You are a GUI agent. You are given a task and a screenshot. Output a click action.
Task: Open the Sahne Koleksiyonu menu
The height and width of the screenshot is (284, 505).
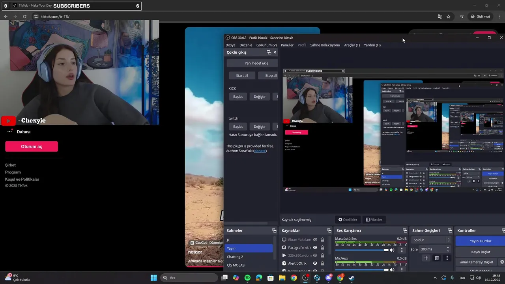[x=325, y=45]
